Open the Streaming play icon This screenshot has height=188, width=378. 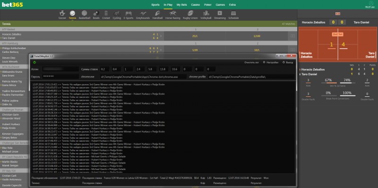(x=220, y=13)
